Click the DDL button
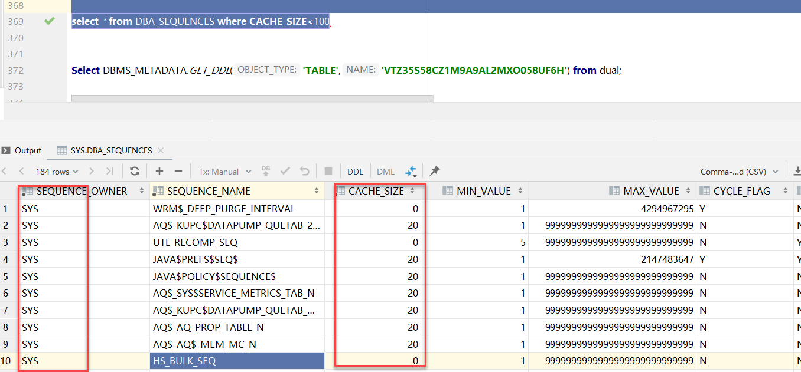Viewport: 801px width, 372px height. 356,172
